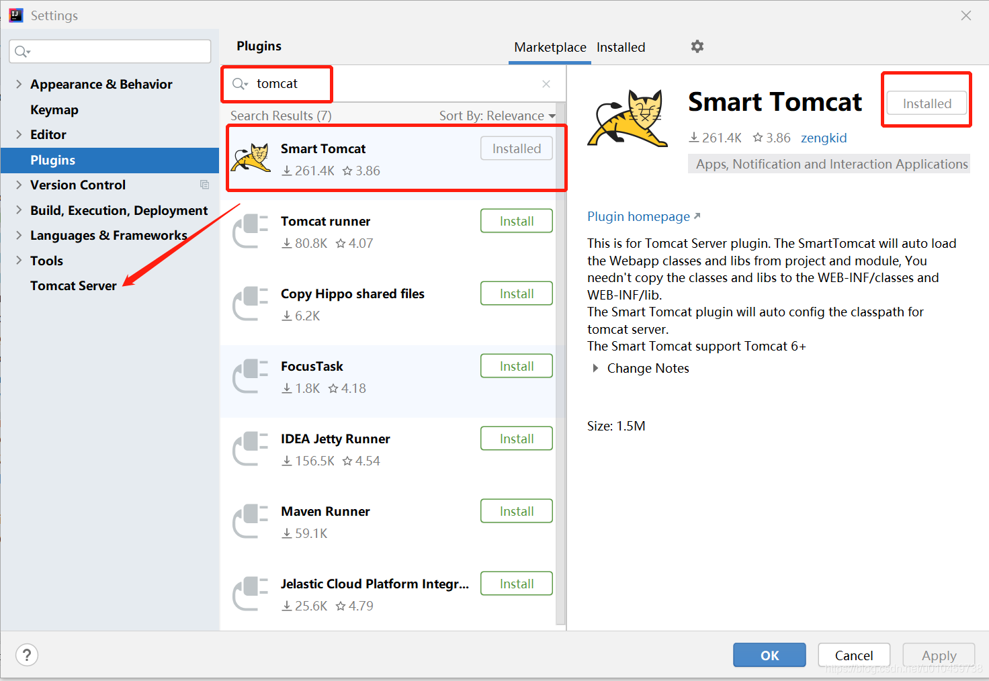Switch to the Installed tab
The image size is (989, 681).
[621, 47]
